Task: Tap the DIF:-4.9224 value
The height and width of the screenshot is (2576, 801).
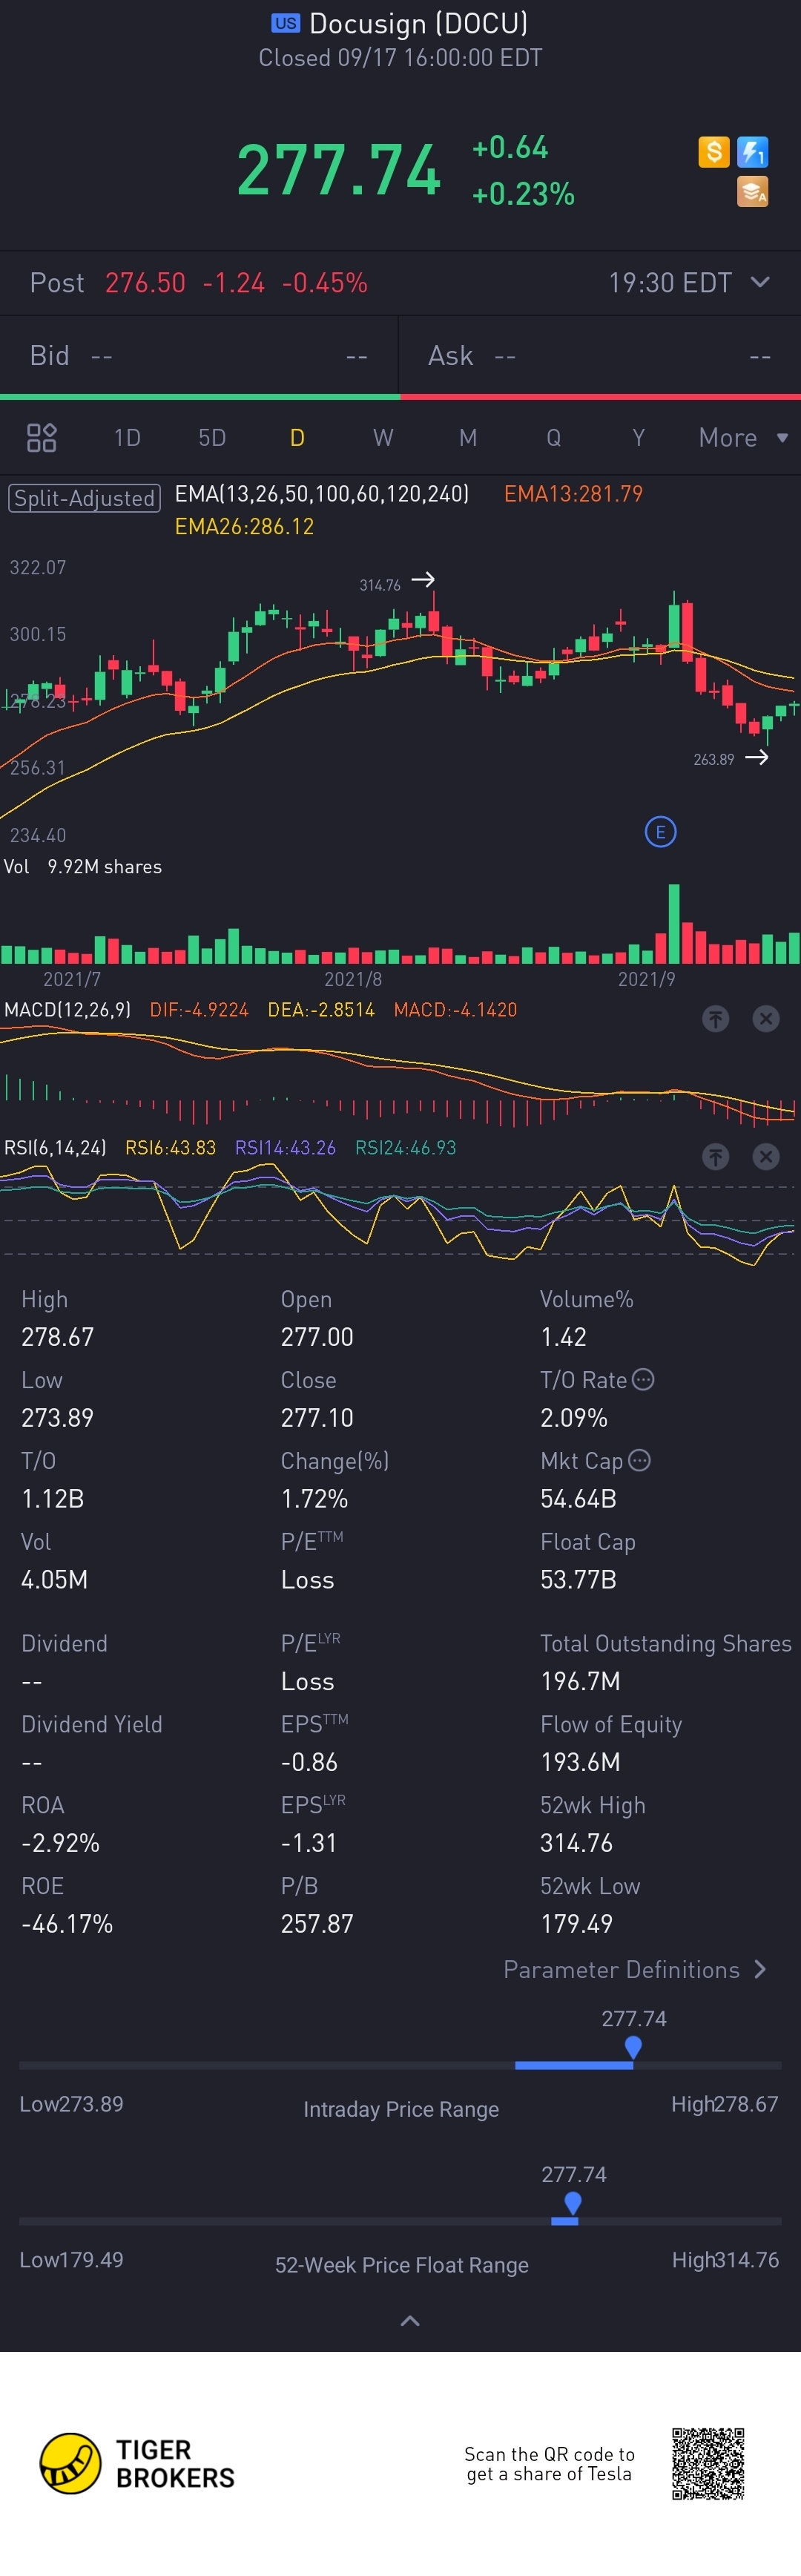Action: click(199, 1009)
